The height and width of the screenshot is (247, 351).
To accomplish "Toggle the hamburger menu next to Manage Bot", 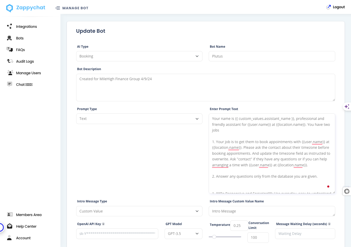I will 58,8.
